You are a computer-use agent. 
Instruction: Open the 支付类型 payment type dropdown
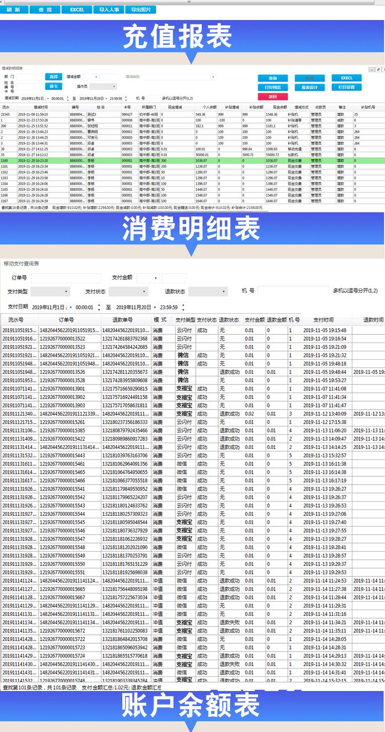pos(51,292)
